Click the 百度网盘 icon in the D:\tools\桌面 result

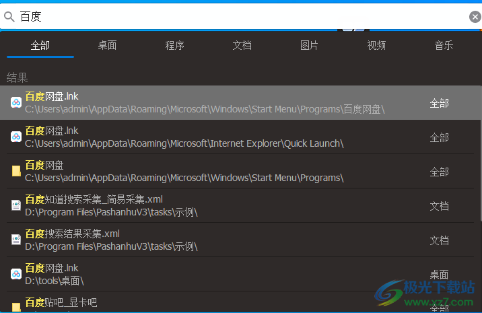pos(16,274)
